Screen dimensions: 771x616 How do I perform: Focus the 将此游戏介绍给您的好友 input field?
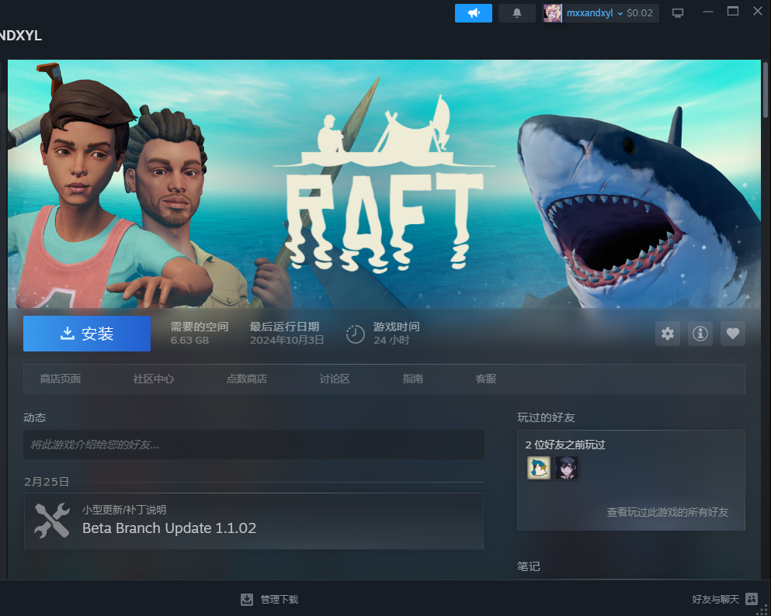click(254, 445)
